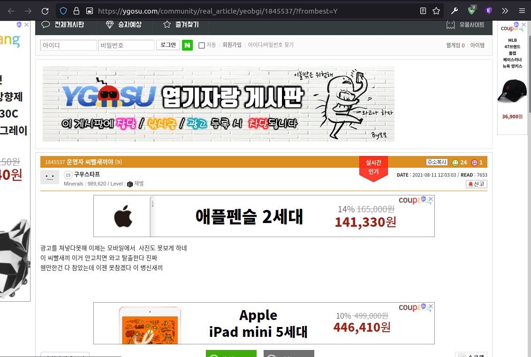Screen dimensions: 531x357
Task: Click the 아이디 username input field
Action: [68, 45]
